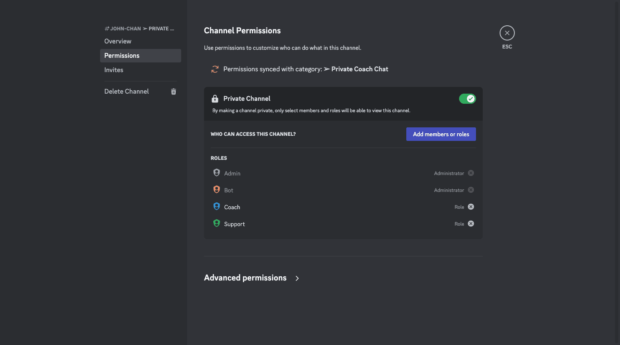Expand Advanced permissions chevron arrow
Viewport: 620px width, 345px height.
click(297, 278)
